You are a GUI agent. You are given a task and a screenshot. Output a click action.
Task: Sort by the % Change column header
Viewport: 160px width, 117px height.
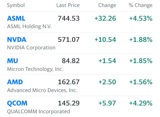[x=141, y=5]
